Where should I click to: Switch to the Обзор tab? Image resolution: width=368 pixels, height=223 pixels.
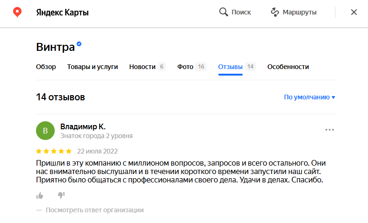click(x=46, y=67)
